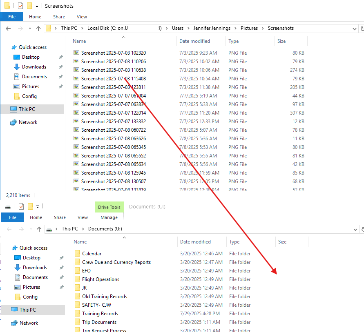This screenshot has height=332, width=364.
Task: Select the SAFETY- CJW folder icon
Action: (77, 305)
